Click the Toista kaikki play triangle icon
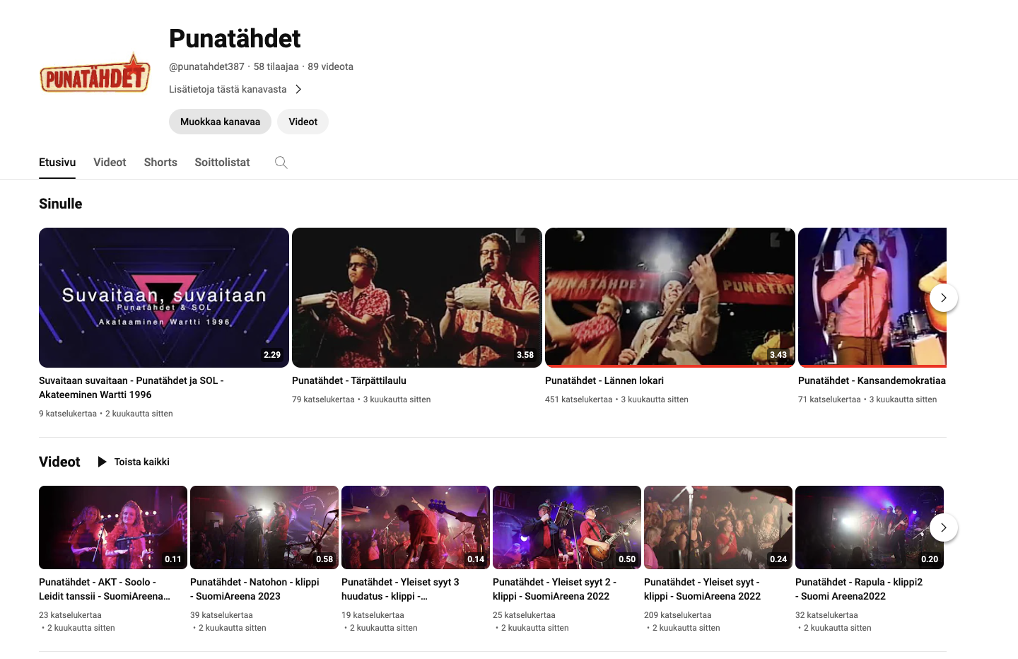The height and width of the screenshot is (659, 1018). (x=103, y=462)
